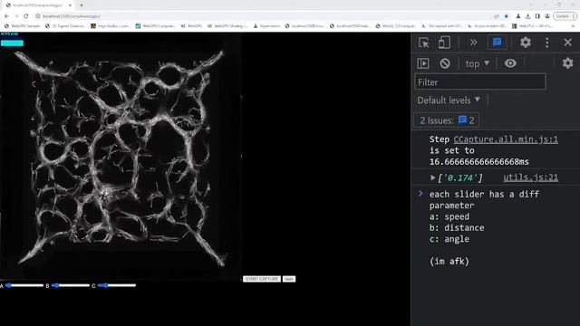Clear the console with the ban icon
580x326 pixels.
(x=445, y=63)
